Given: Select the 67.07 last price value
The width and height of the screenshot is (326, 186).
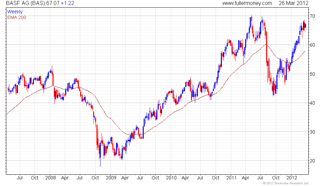Looking at the screenshot, I should pos(53,3).
